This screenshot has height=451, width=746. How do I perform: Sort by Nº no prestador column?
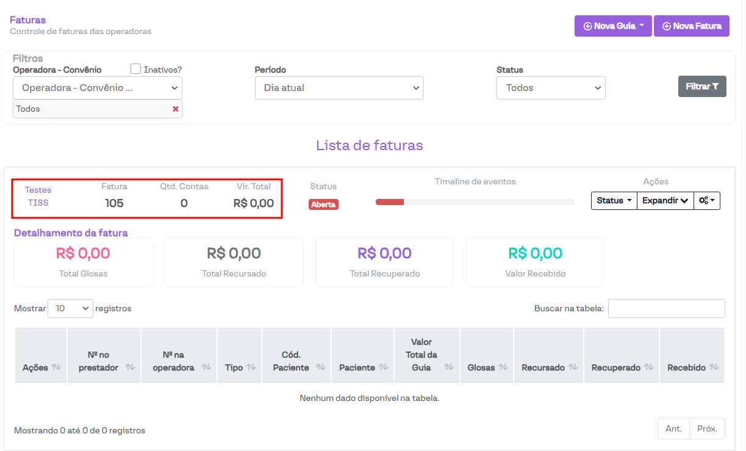coord(130,367)
